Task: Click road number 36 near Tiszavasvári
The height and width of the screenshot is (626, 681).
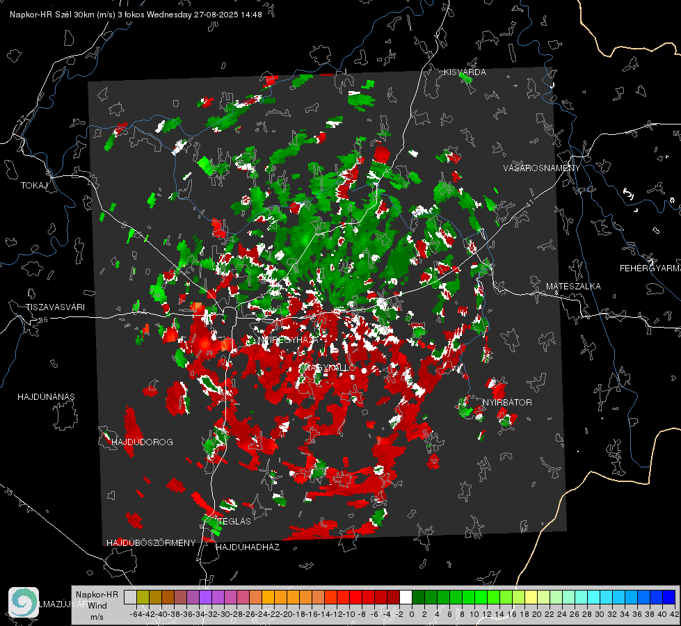Action: [43, 320]
